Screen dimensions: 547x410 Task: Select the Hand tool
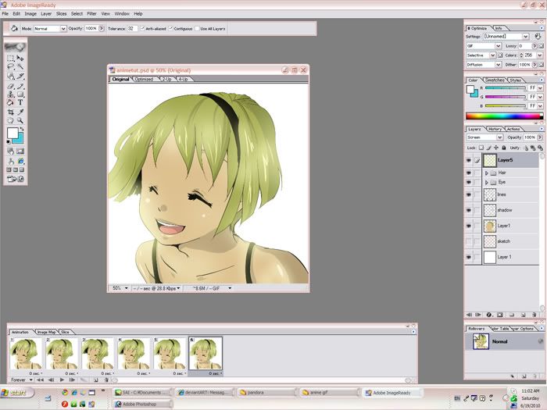11,120
